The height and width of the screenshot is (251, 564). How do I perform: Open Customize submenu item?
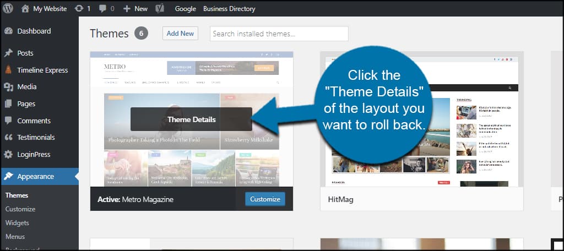click(x=20, y=209)
